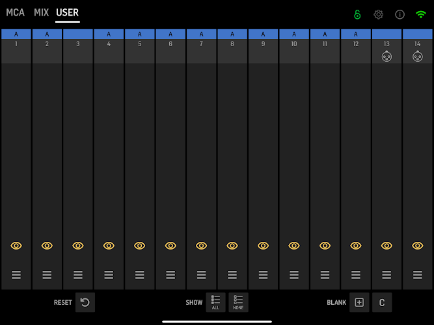Switch to the MCA tab
Viewport: 434px width, 325px height.
[x=16, y=12]
